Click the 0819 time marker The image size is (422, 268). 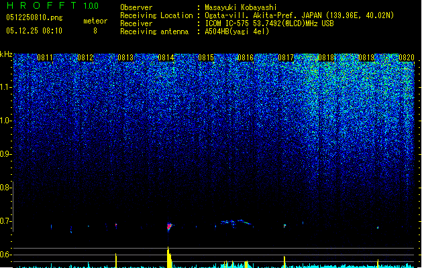click(x=366, y=58)
